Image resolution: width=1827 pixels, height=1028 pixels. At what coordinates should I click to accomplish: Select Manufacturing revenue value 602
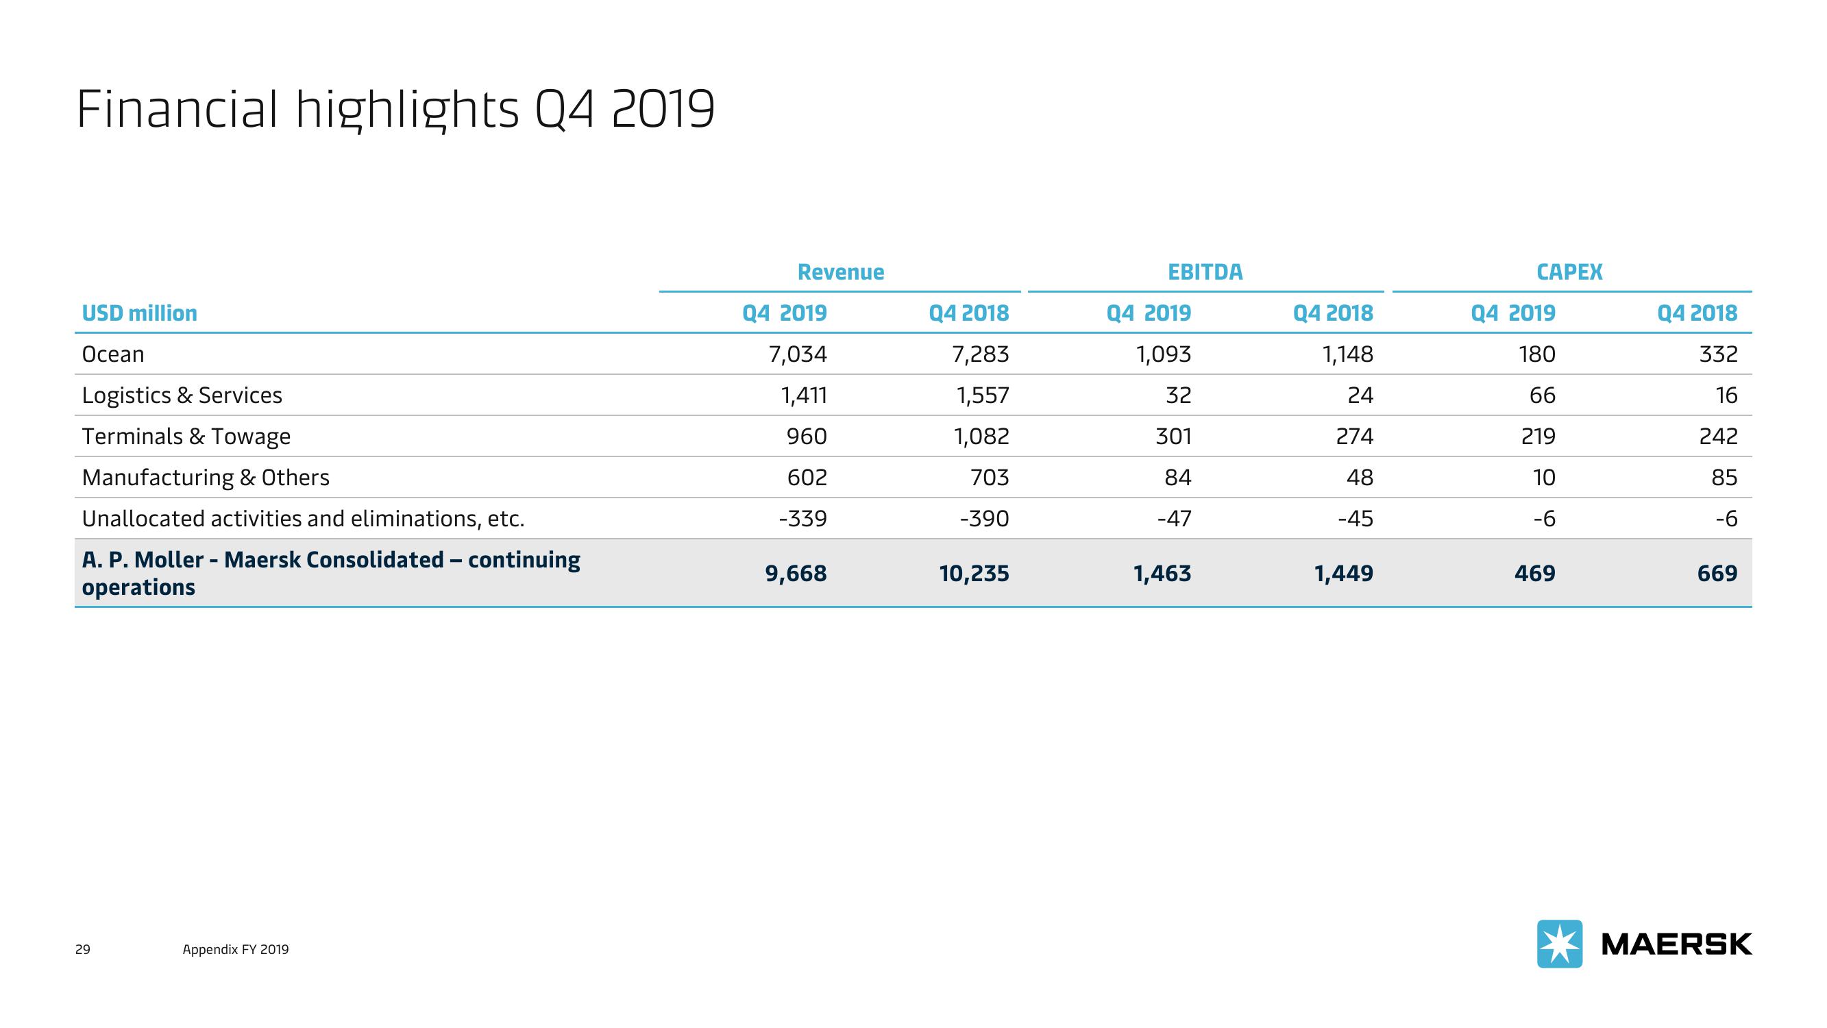click(x=807, y=478)
